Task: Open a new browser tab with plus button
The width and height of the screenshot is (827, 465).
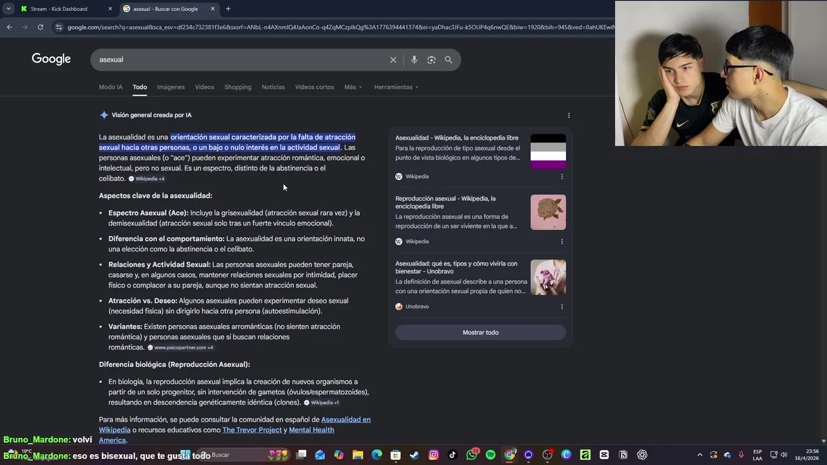Action: tap(228, 9)
